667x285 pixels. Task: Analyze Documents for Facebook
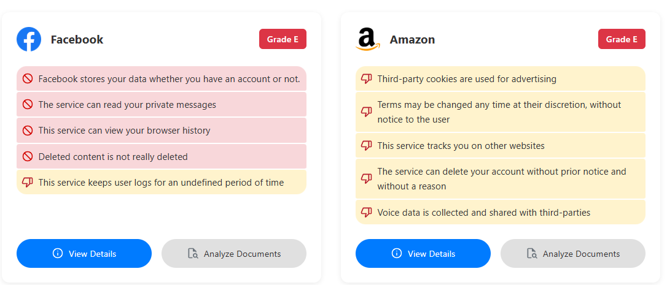click(234, 254)
